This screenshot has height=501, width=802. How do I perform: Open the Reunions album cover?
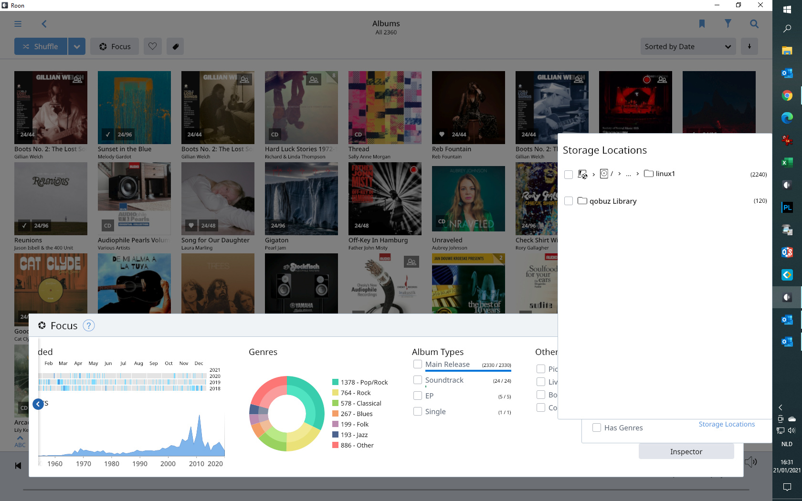51,198
